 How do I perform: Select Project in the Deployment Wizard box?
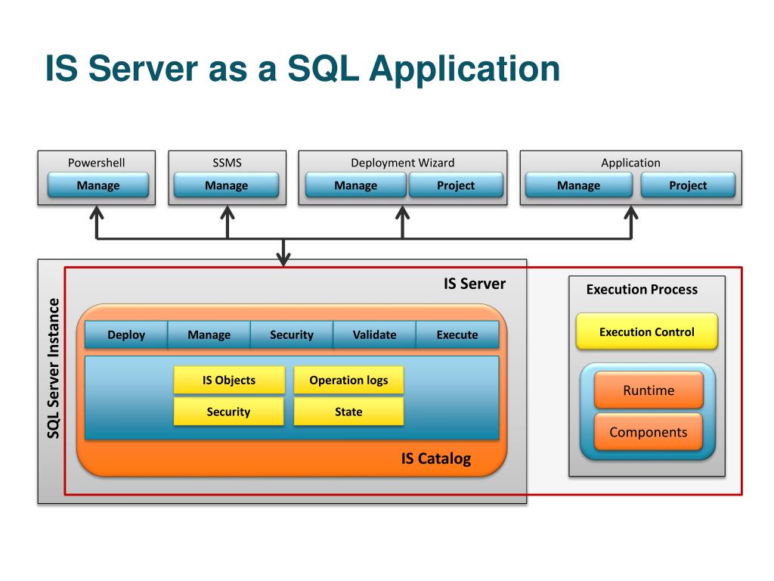[456, 185]
